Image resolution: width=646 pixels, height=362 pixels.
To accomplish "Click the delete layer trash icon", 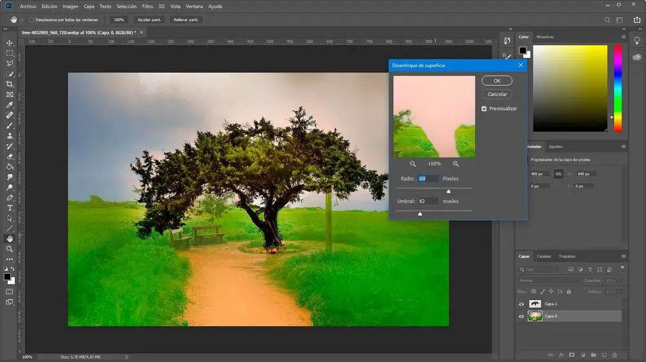I will click(614, 355).
